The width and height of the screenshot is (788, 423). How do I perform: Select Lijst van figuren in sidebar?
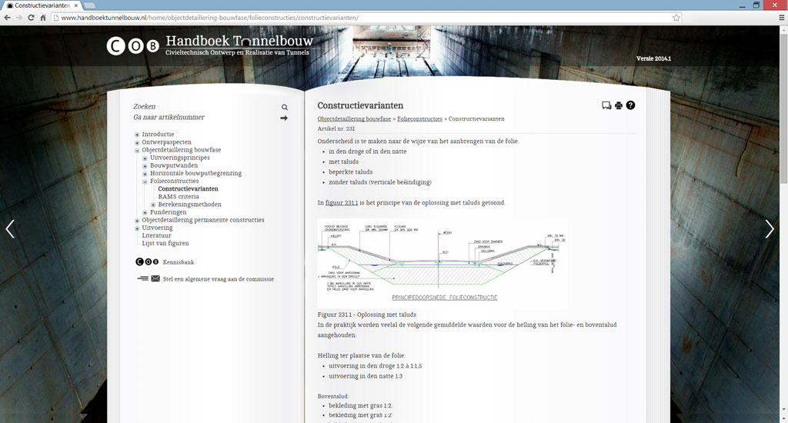point(165,243)
